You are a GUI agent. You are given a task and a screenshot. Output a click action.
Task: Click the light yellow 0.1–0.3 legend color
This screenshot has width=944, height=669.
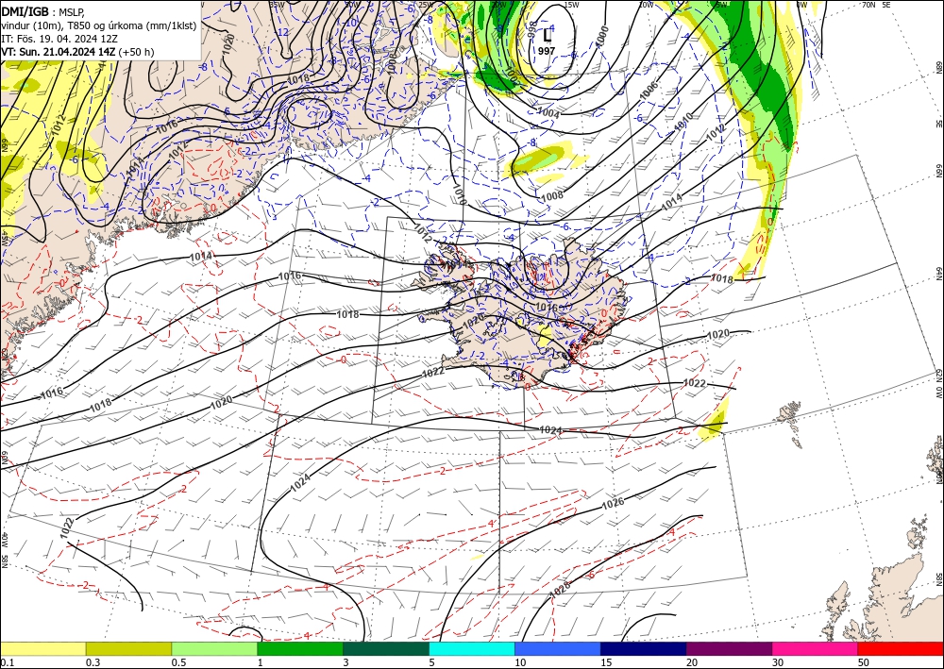tap(42, 648)
